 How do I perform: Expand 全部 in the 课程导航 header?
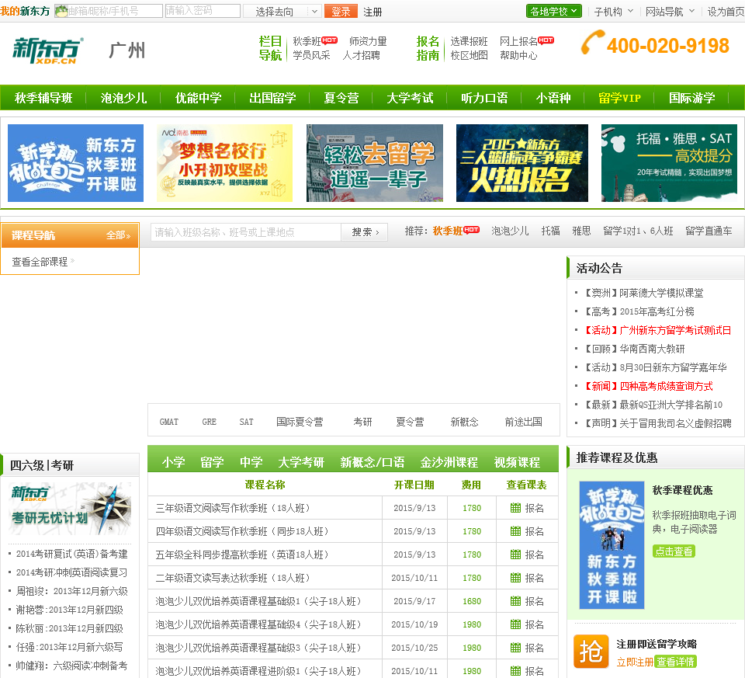118,235
